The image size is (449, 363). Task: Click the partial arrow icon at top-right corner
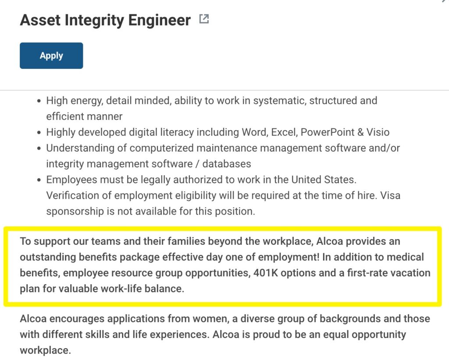click(x=445, y=1)
